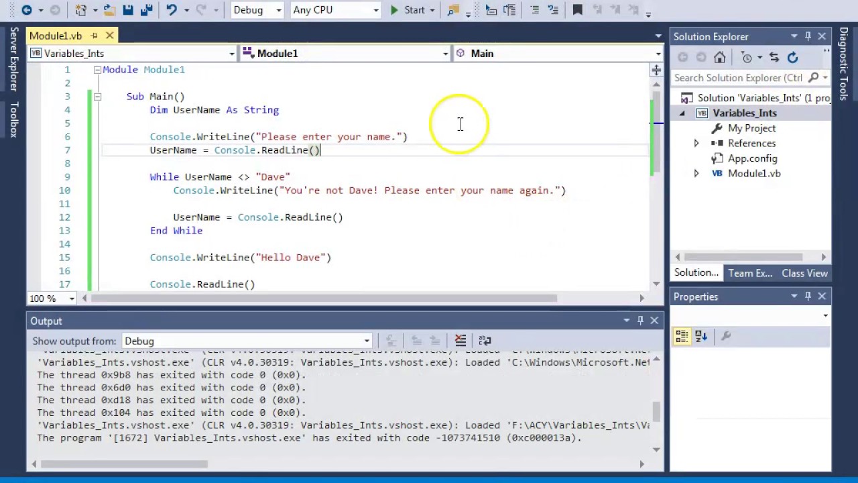
Task: Sort properties alphabetically
Action: click(701, 336)
